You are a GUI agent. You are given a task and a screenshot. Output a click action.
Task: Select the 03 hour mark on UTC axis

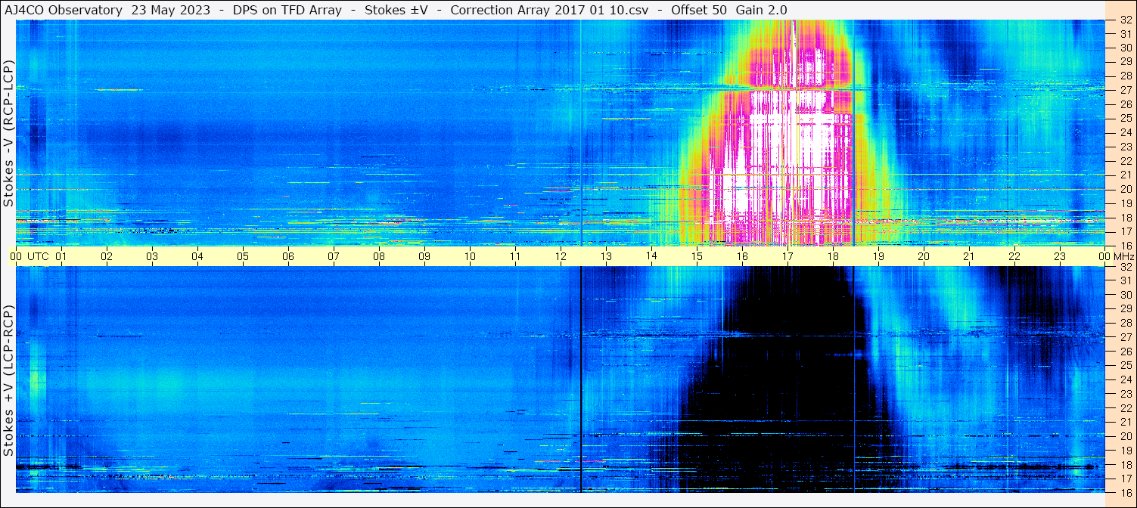click(x=152, y=256)
